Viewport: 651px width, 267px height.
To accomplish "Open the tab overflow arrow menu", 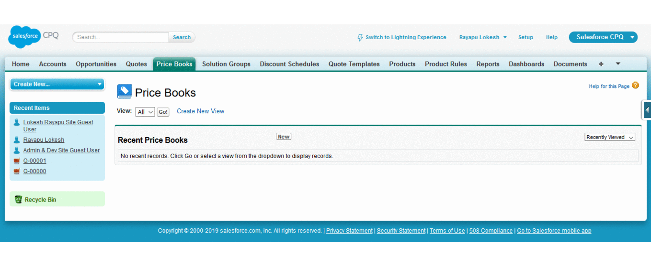I will point(618,64).
